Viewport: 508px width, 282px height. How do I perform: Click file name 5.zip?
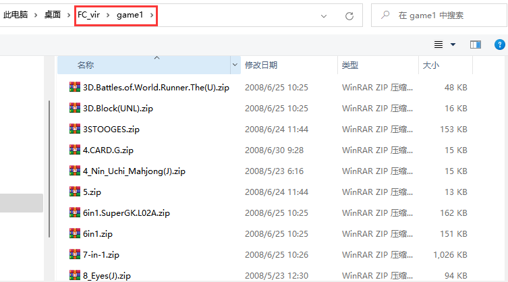[92, 192]
